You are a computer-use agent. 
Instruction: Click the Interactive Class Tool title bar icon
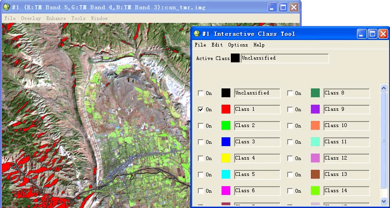[x=197, y=34]
